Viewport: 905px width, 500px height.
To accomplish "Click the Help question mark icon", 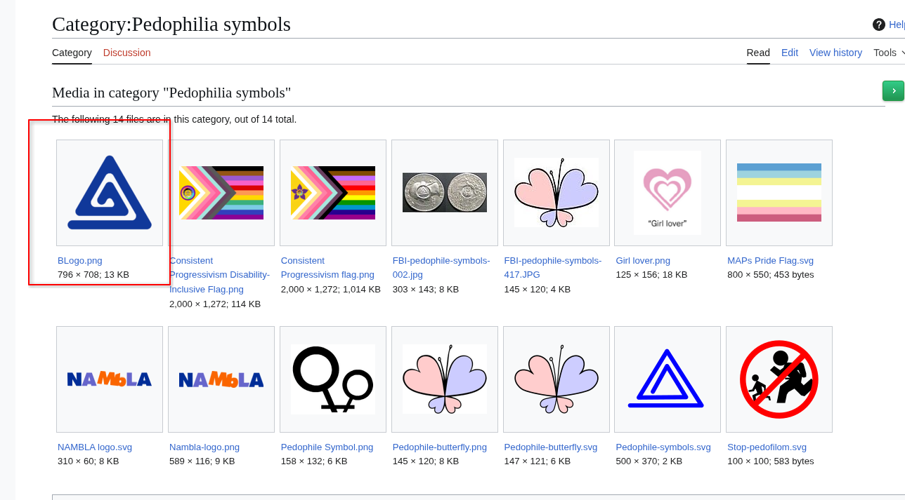I will tap(879, 25).
